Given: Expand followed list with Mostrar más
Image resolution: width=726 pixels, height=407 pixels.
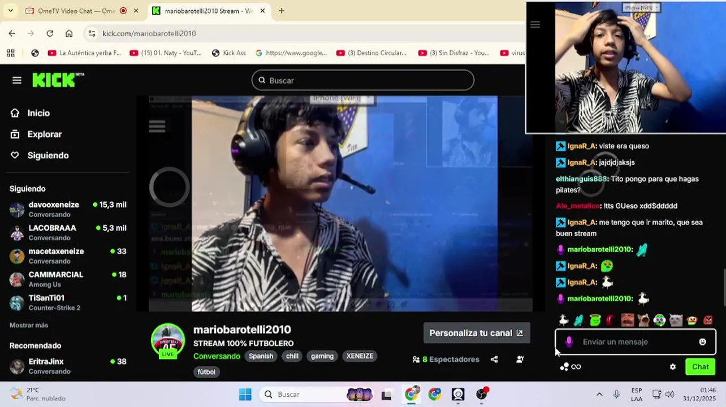Looking at the screenshot, I should (29, 325).
